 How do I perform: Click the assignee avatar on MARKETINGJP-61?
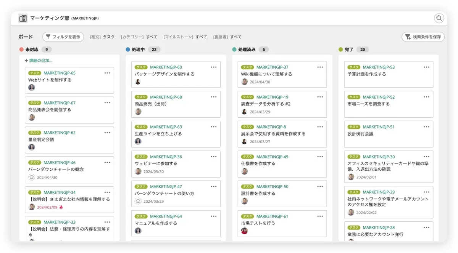click(x=245, y=231)
